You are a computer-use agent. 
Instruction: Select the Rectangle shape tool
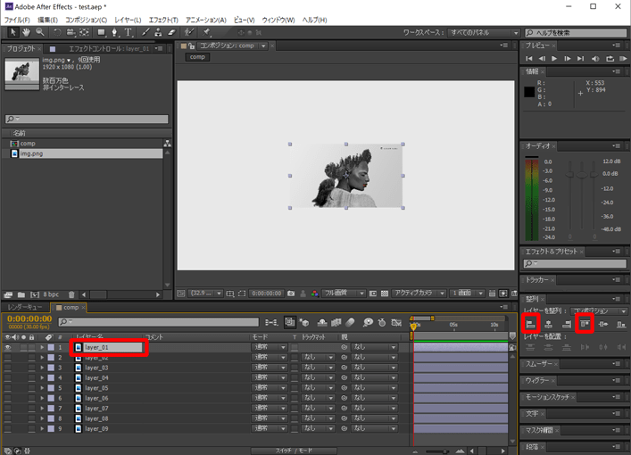pos(101,32)
